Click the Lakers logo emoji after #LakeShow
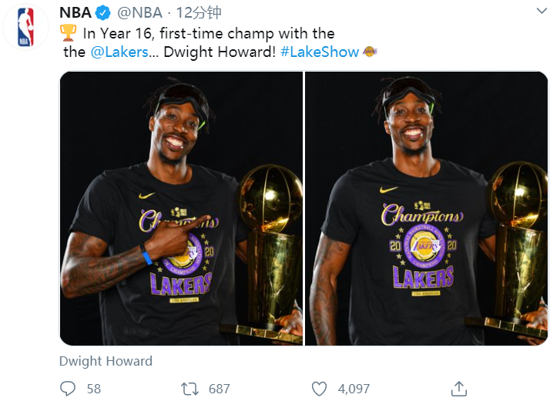The image size is (560, 401). click(370, 52)
